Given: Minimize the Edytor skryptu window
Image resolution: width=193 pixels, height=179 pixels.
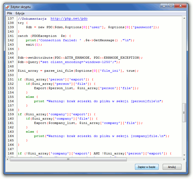Looking at the screenshot, I should [x=164, y=5].
